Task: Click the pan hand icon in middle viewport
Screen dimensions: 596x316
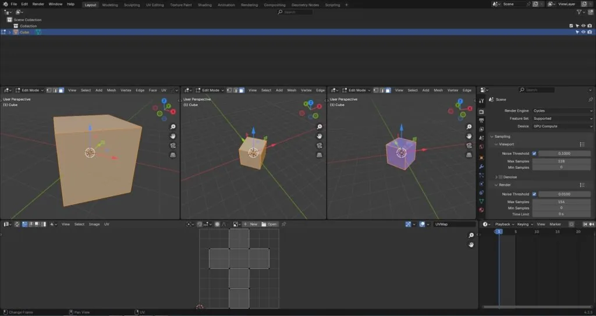Action: click(x=320, y=136)
